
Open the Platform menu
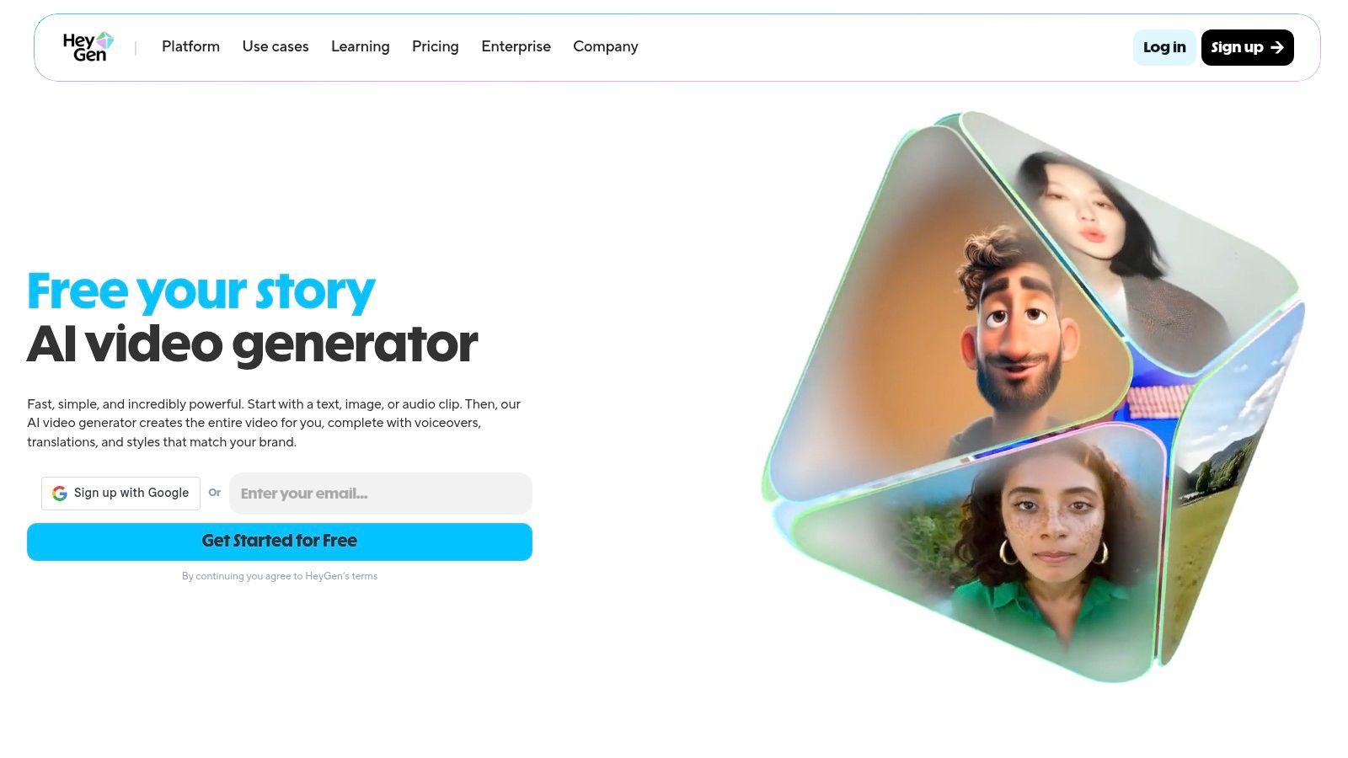pyautogui.click(x=190, y=46)
